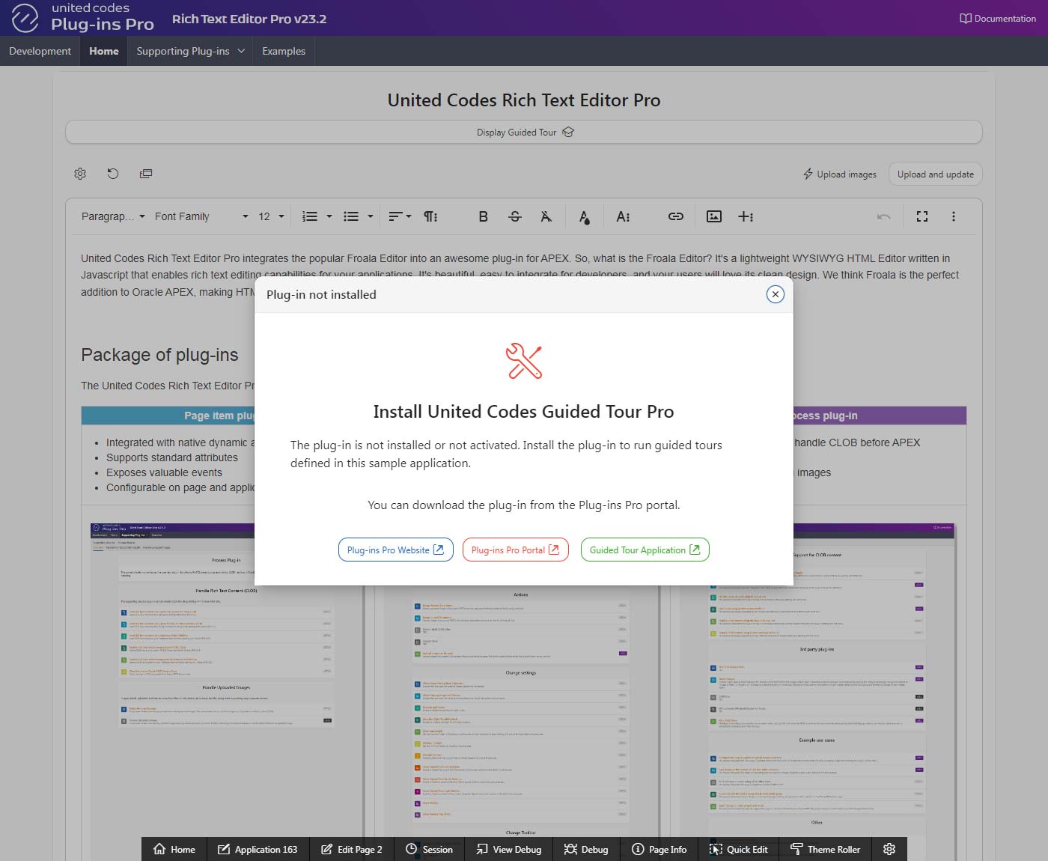Undo the last edit

click(x=884, y=216)
